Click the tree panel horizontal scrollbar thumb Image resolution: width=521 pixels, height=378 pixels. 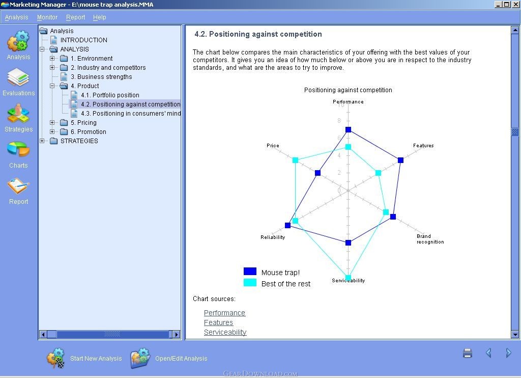112,334
